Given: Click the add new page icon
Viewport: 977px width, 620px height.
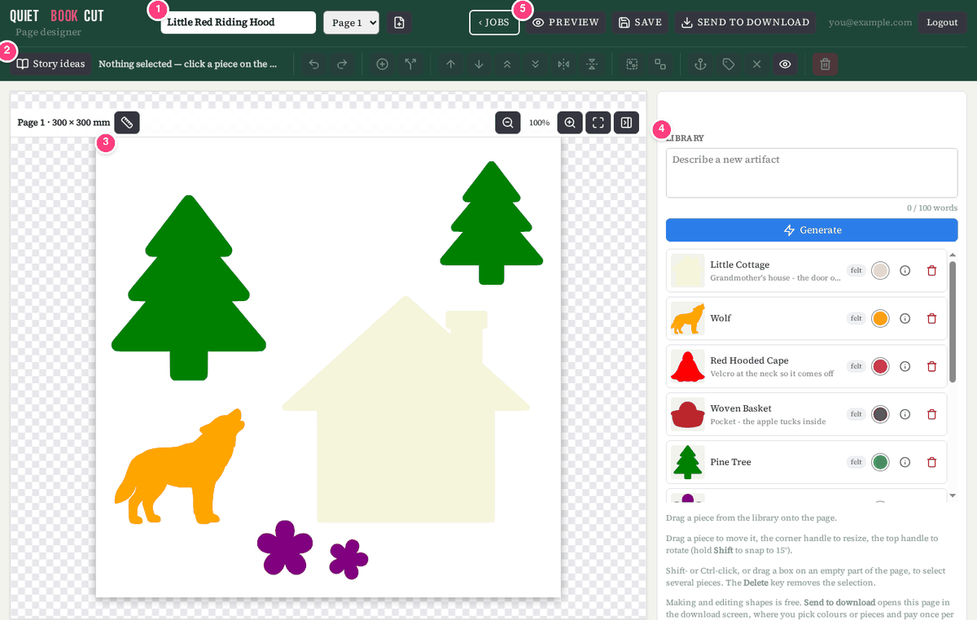Looking at the screenshot, I should [399, 23].
